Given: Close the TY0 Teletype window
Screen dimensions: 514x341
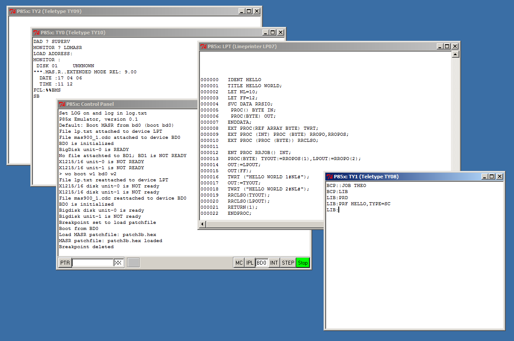Looking at the screenshot, I should click(x=281, y=33).
